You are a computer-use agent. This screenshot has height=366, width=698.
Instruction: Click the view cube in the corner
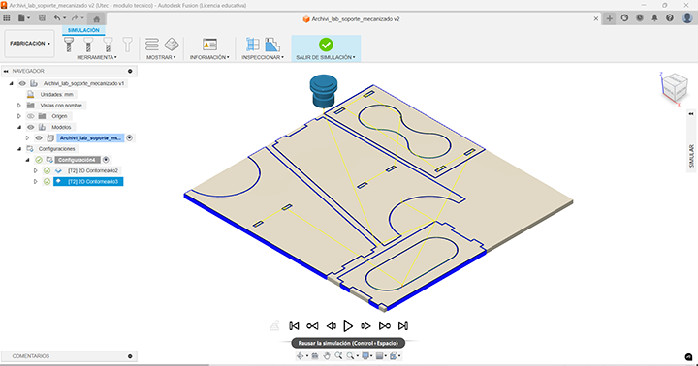coord(675,87)
